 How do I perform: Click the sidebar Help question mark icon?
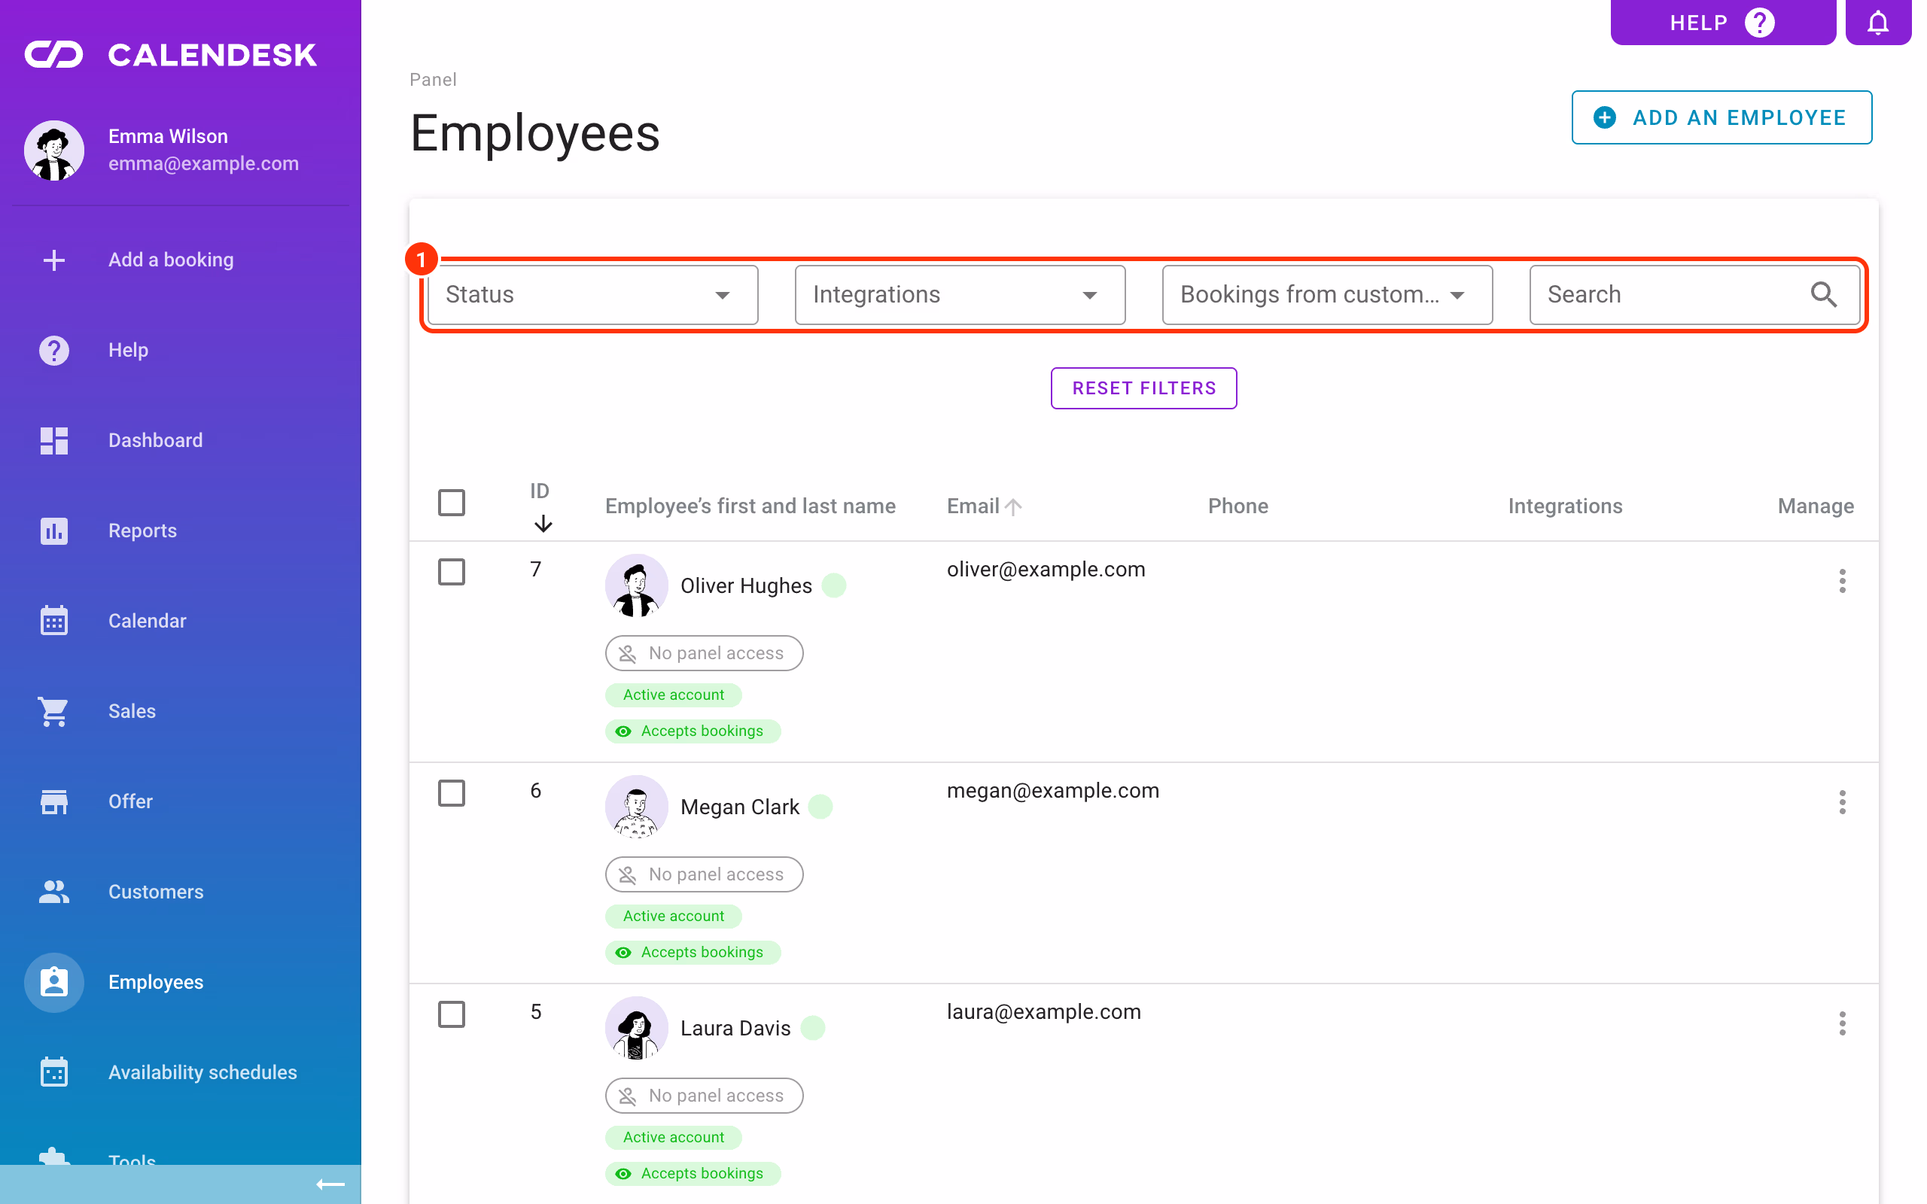(x=54, y=351)
